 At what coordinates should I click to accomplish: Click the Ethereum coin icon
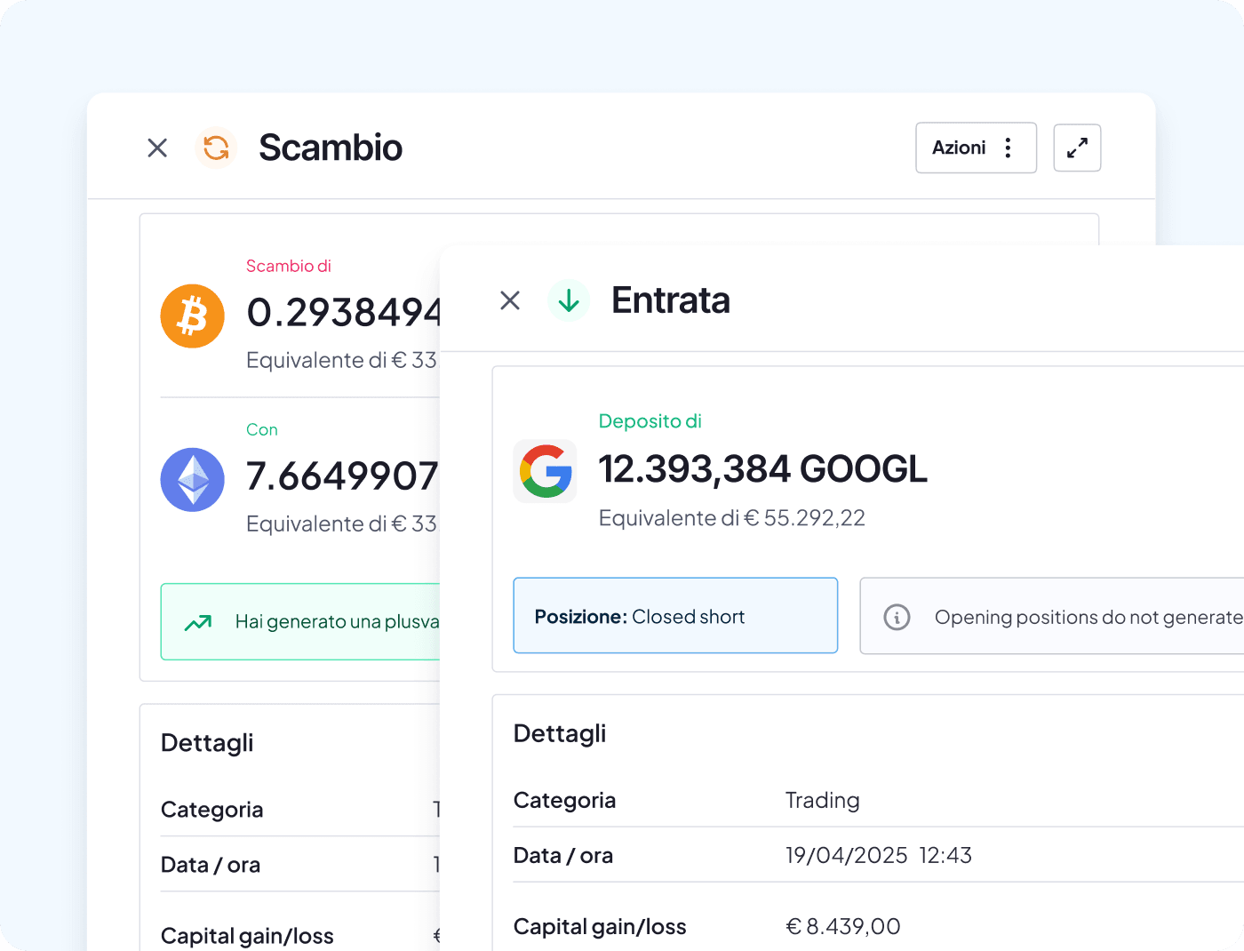193,479
